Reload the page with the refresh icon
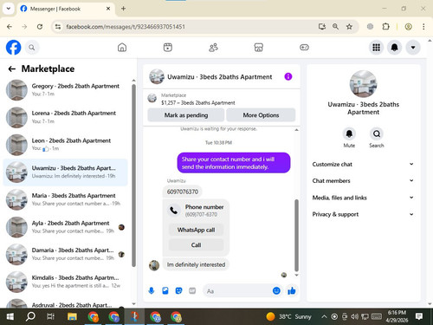433x325 pixels. (x=40, y=27)
